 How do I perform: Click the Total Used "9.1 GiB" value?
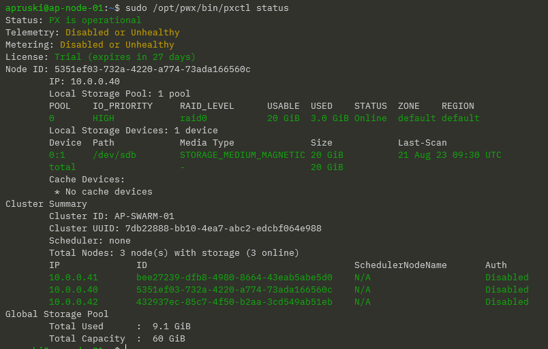pos(174,327)
